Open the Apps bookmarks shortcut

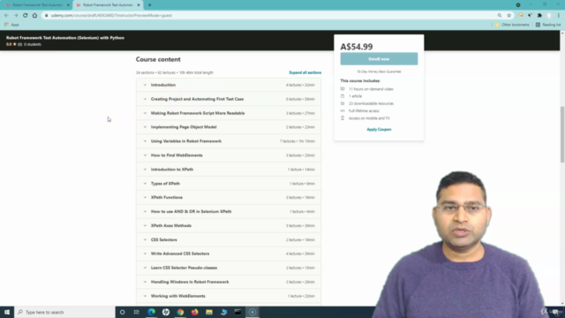11,25
